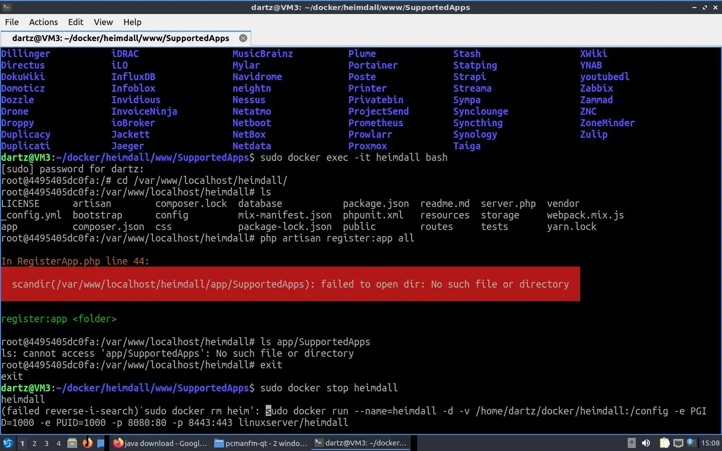Click 'server.php' in the ls output
The width and height of the screenshot is (722, 451).
click(508, 203)
